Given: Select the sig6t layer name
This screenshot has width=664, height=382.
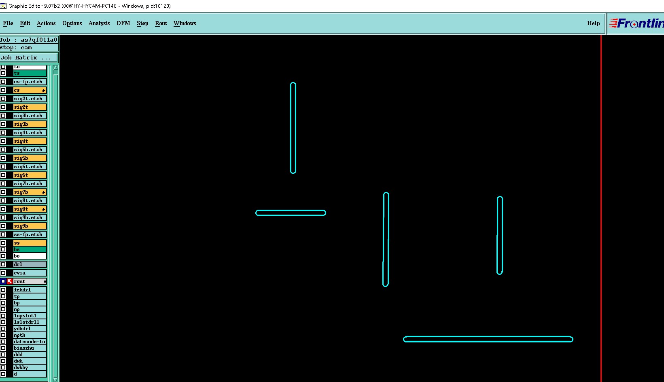Looking at the screenshot, I should pyautogui.click(x=30, y=175).
